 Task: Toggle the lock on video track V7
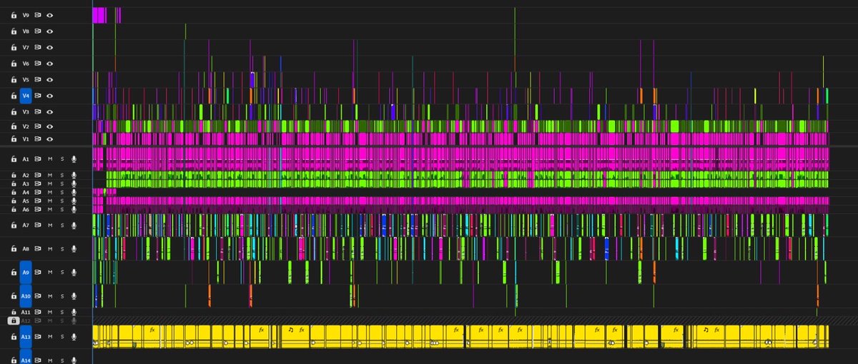[x=14, y=47]
